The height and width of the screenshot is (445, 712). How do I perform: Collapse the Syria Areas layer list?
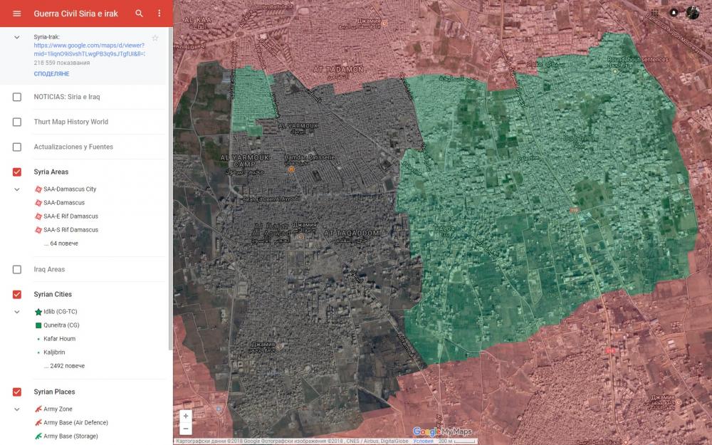(17, 189)
